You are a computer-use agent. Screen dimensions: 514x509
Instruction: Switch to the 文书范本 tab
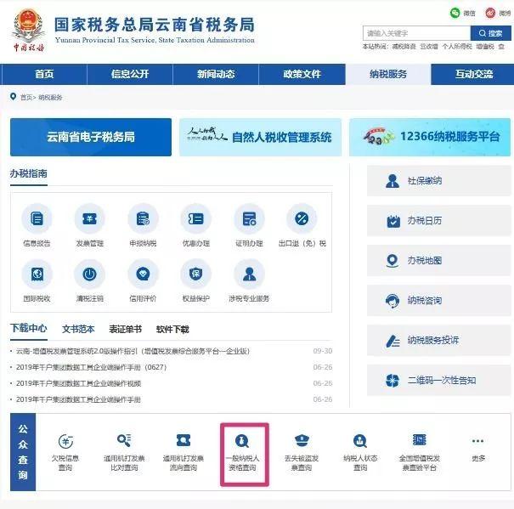tap(78, 329)
